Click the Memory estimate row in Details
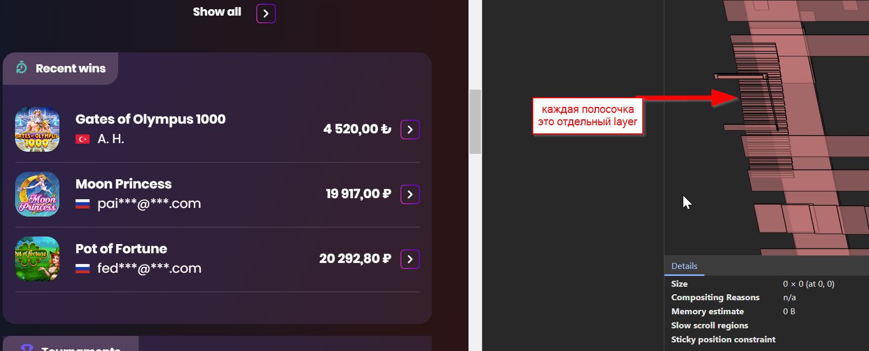The width and height of the screenshot is (869, 351). [707, 311]
